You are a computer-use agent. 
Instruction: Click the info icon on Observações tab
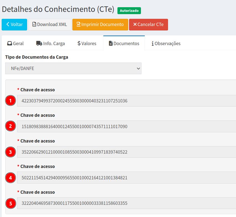(x=153, y=43)
